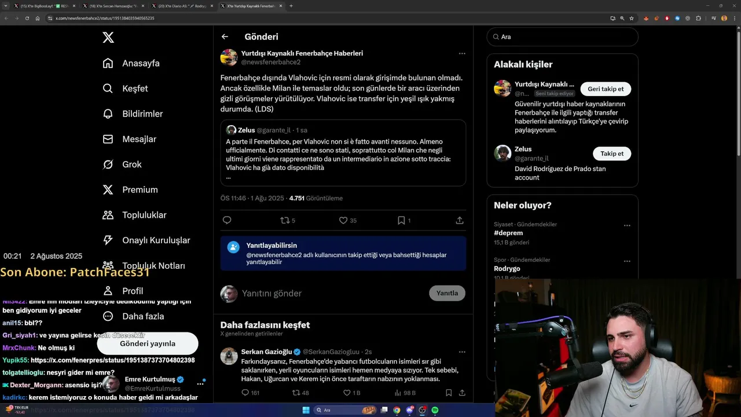Viewport: 741px width, 417px height.
Task: Open Chrome from the taskbar
Action: [x=397, y=410]
